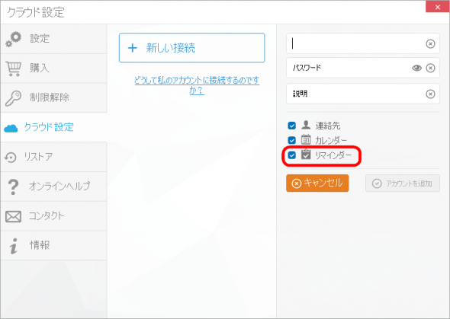Open the コンタクト contact section
Image resolution: width=450 pixels, height=319 pixels.
pyautogui.click(x=53, y=216)
